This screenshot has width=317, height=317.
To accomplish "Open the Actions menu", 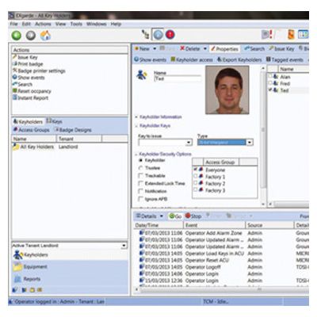I will point(43,24).
